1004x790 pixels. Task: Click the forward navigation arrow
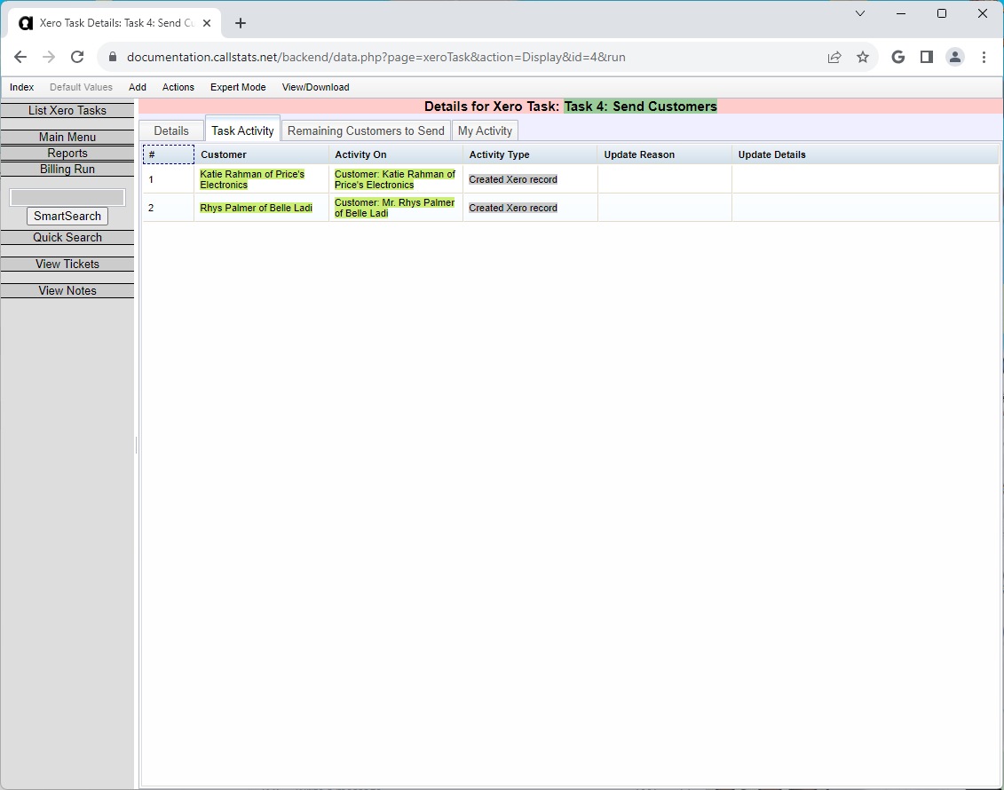[49, 57]
